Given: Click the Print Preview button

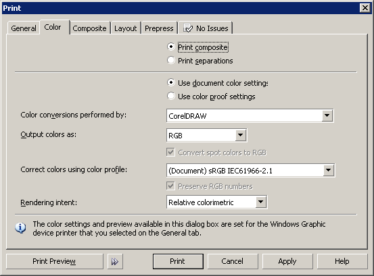Looking at the screenshot, I should click(55, 261).
